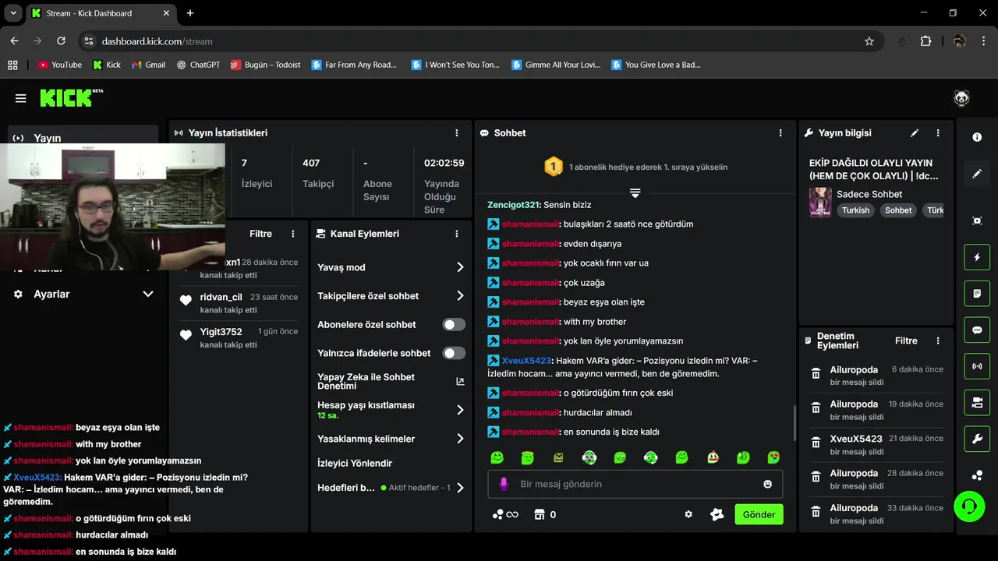This screenshot has width=998, height=561.
Task: Select the wrench icon in right sidebar
Action: pyautogui.click(x=977, y=439)
